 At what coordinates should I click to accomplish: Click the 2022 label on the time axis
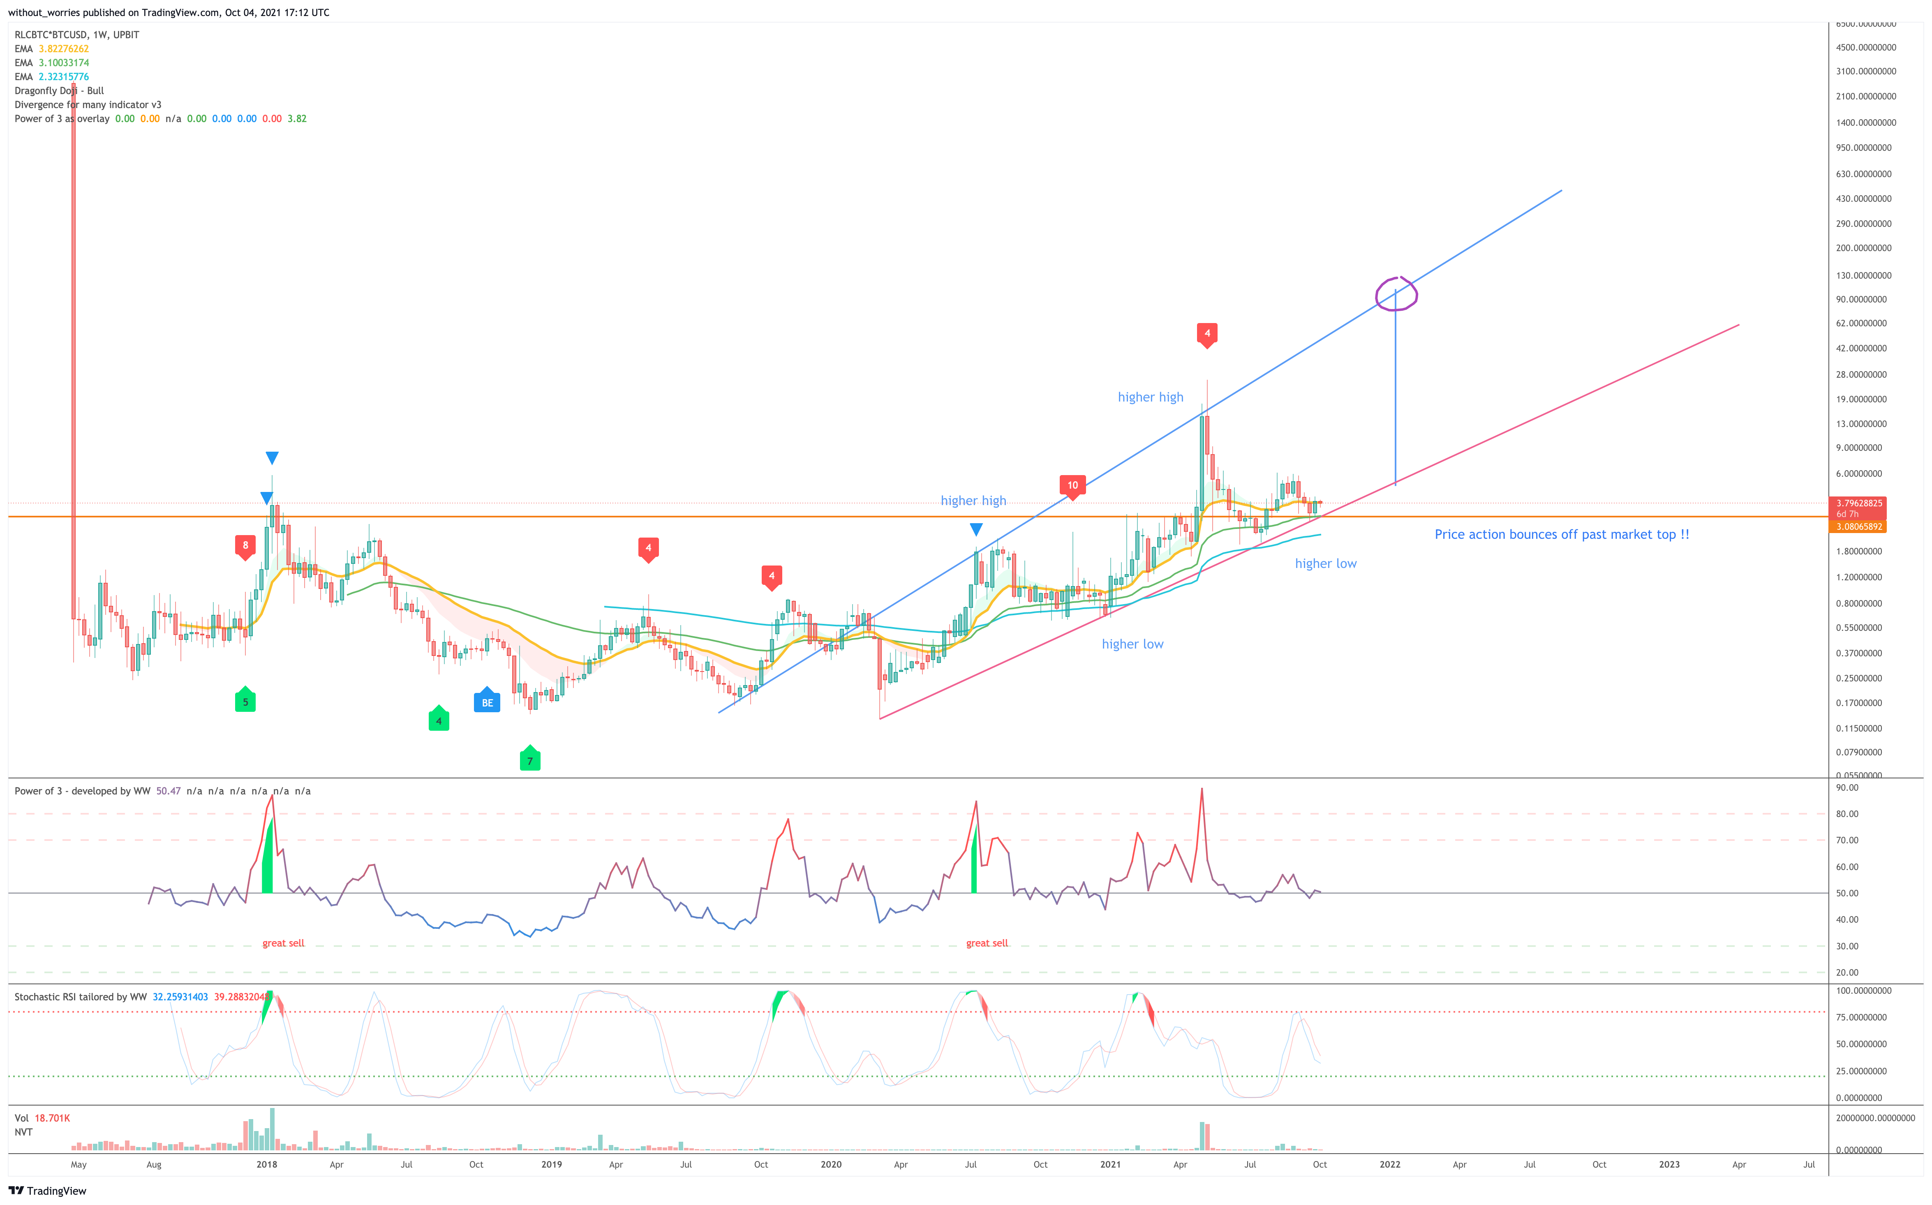[x=1390, y=1164]
